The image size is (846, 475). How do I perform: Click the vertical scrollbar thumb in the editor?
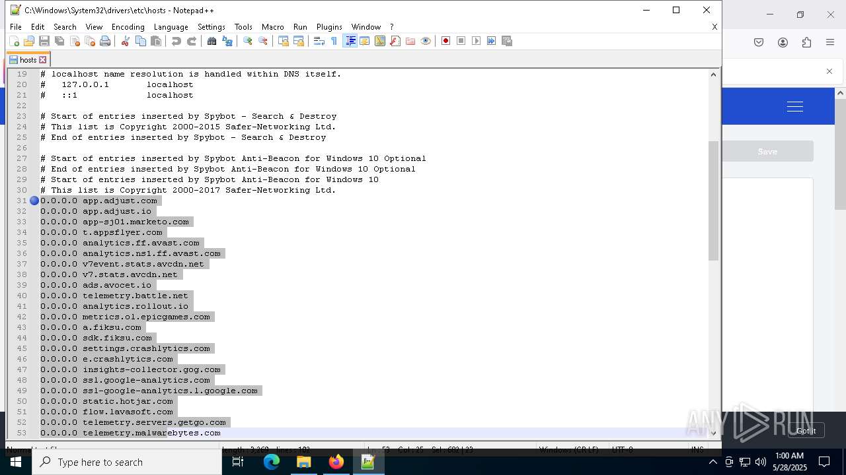(713, 201)
